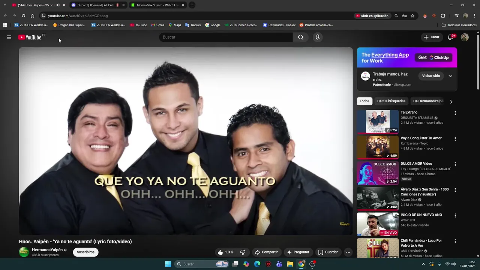
Task: Select the Todos filter chip
Action: pos(364,101)
